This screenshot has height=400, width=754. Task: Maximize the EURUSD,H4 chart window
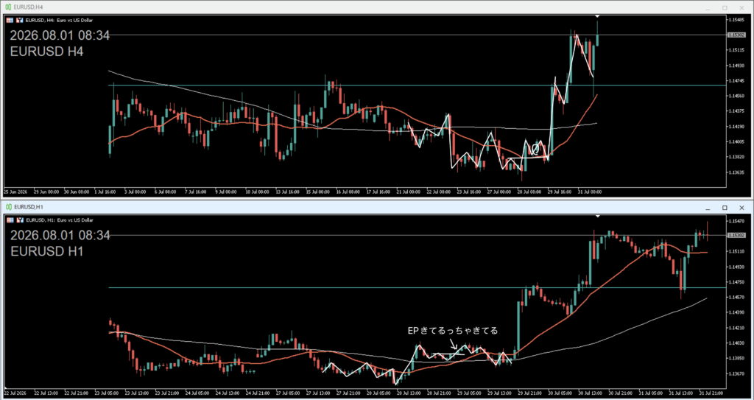[x=725, y=7]
